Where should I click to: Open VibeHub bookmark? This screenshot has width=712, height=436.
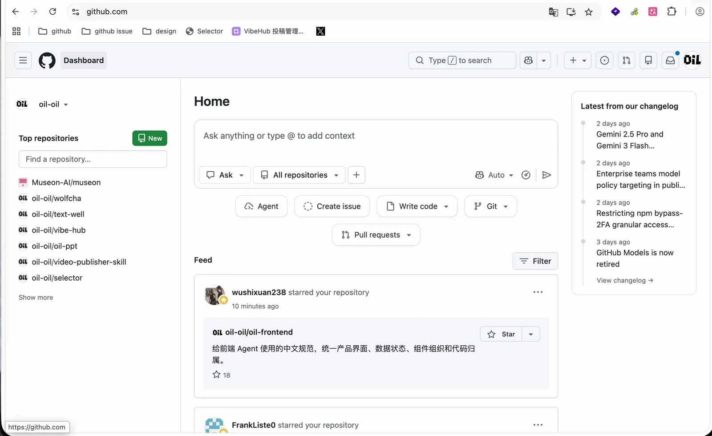[268, 31]
